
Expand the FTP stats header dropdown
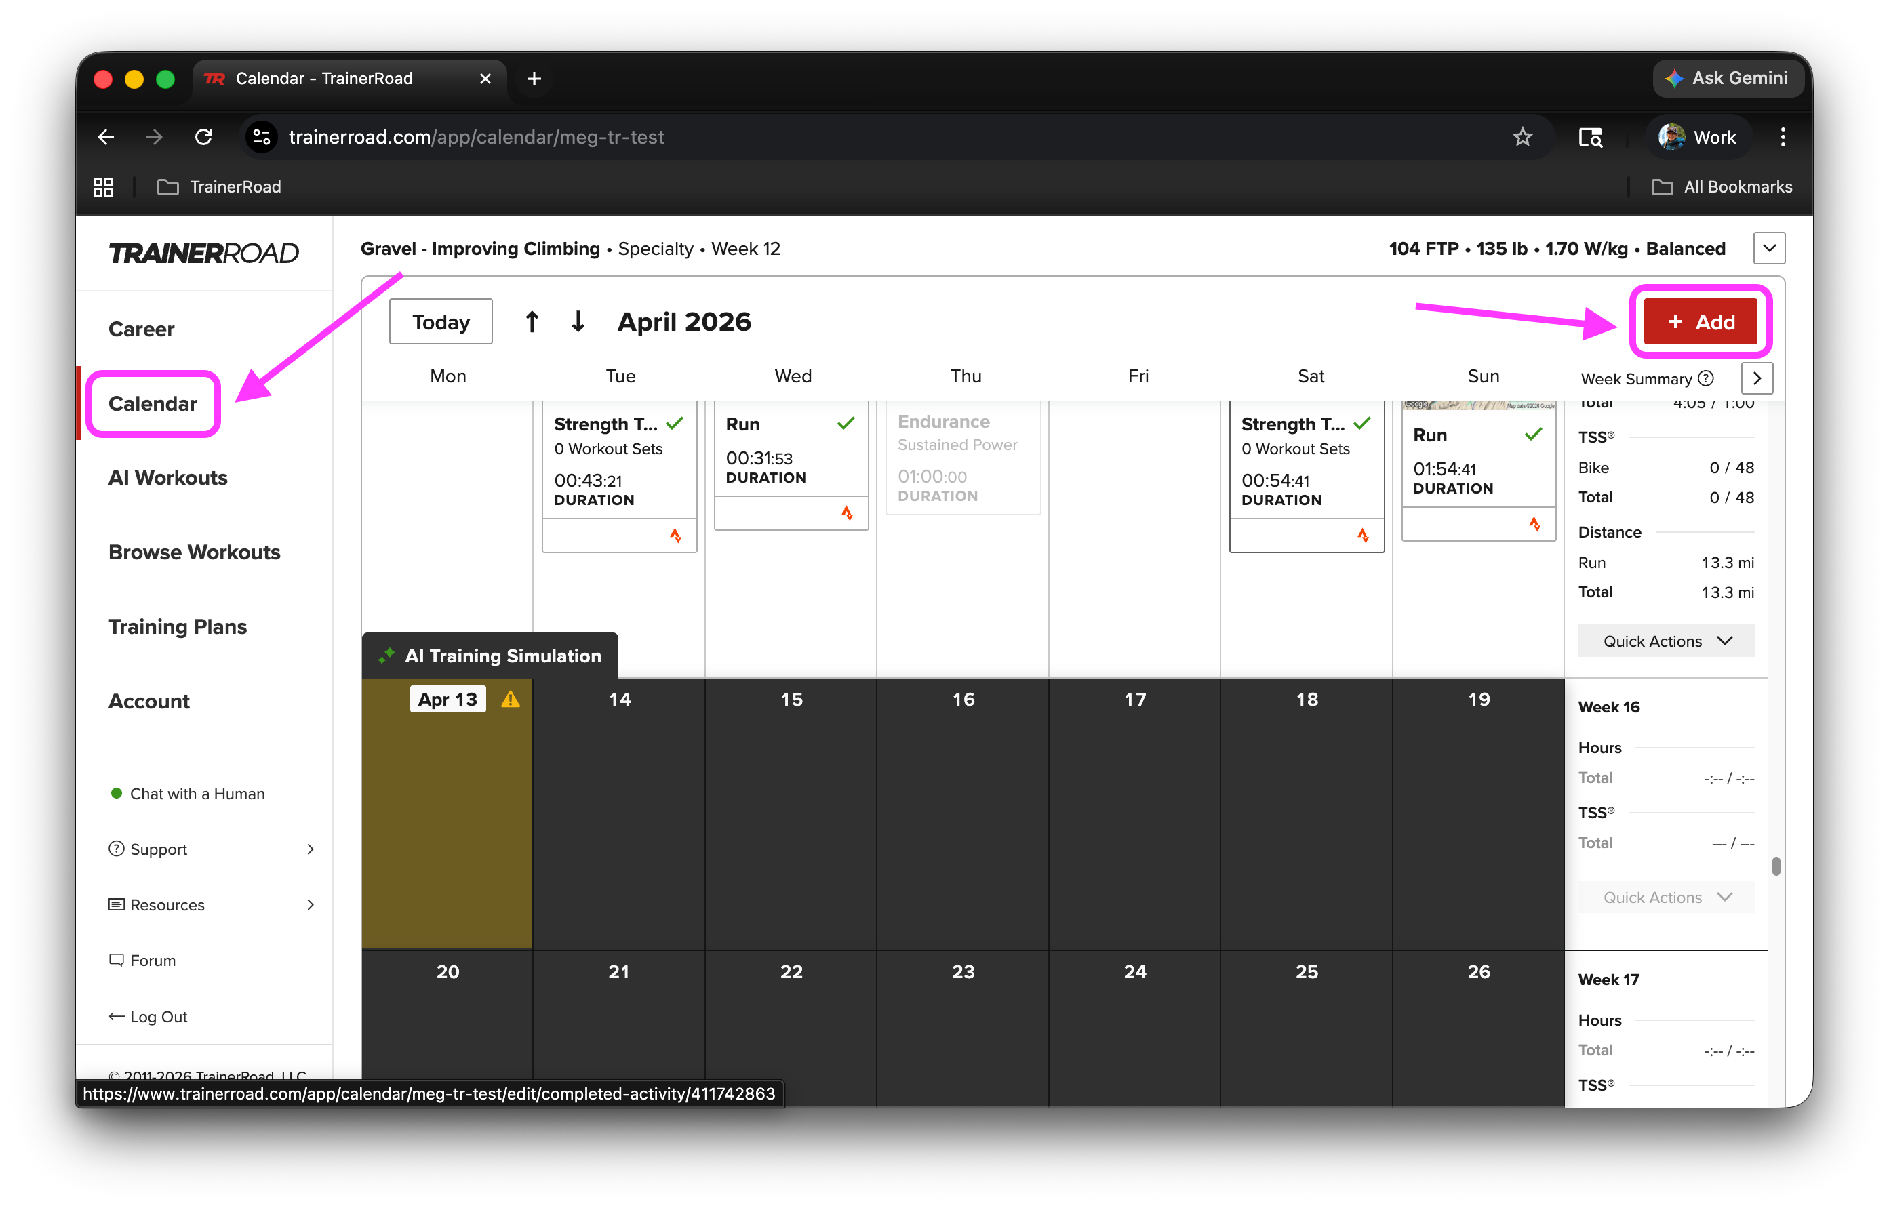1769,249
